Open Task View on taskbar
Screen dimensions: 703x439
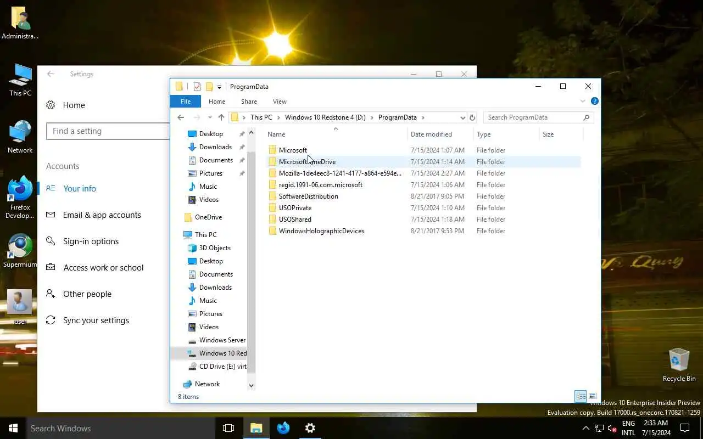pos(228,428)
